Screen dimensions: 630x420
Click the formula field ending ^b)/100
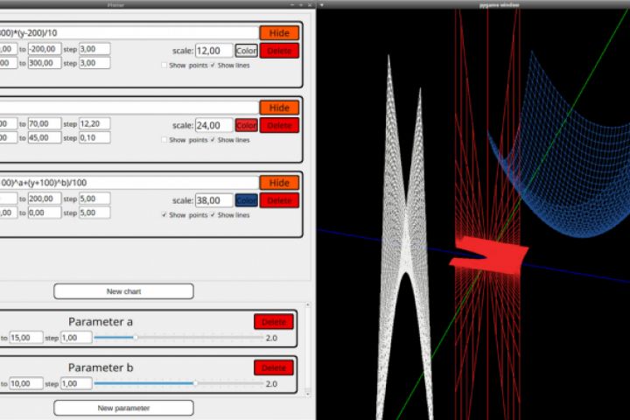129,183
